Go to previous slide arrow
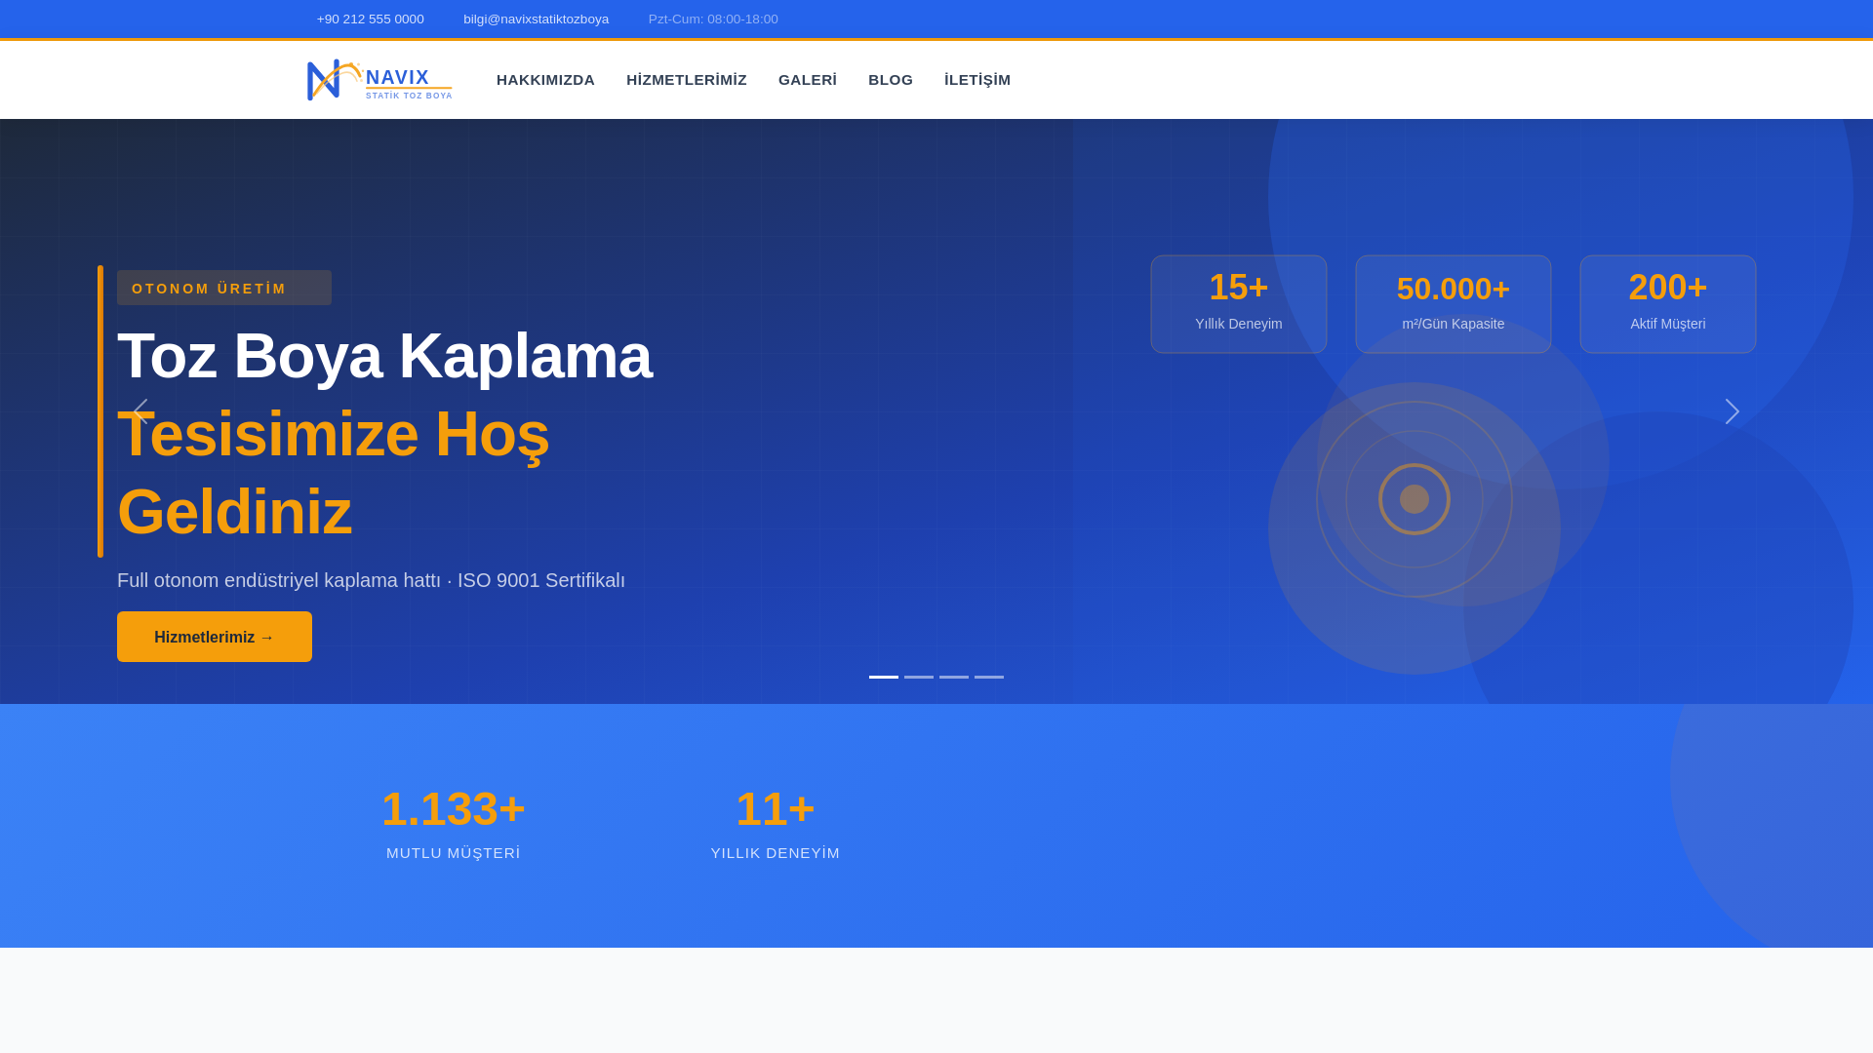The height and width of the screenshot is (1053, 1873). tap(140, 411)
